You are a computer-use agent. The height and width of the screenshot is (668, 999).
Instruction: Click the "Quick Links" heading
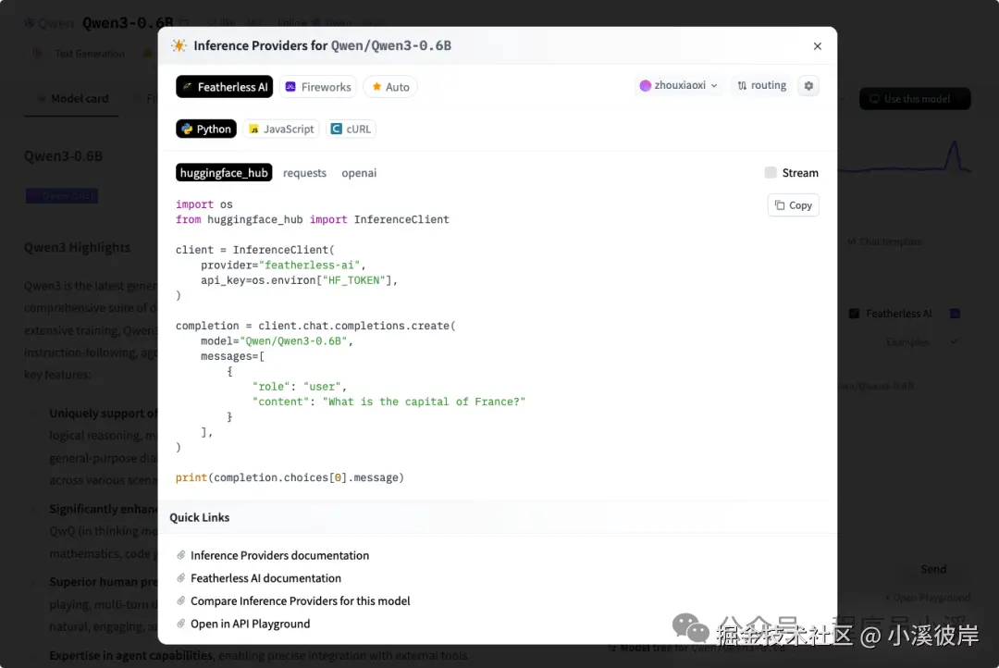[x=200, y=517]
